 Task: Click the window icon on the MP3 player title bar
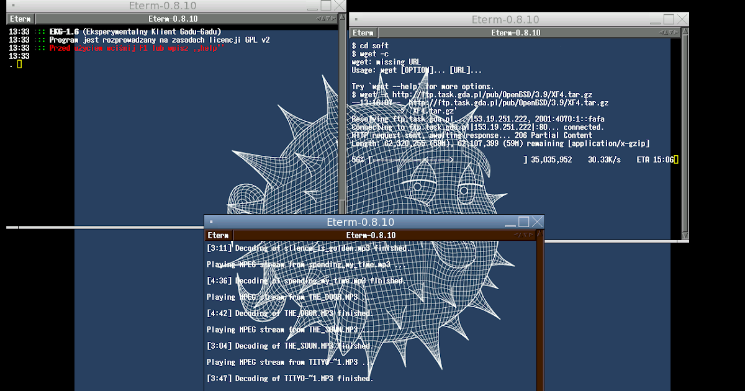[211, 222]
